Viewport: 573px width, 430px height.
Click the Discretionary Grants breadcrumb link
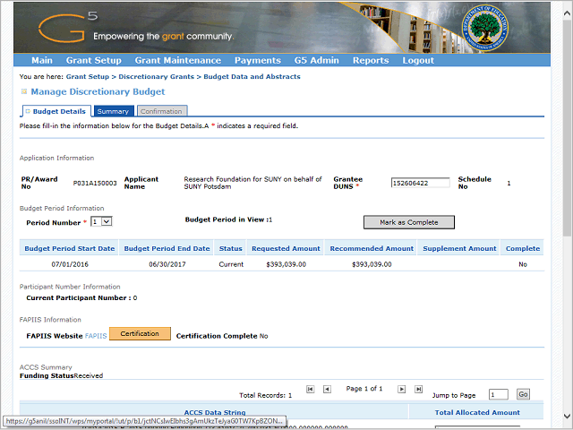pyautogui.click(x=157, y=77)
